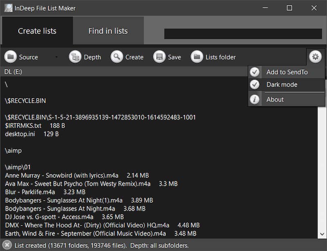Open the About menu entry
The height and width of the screenshot is (251, 327).
pos(287,99)
